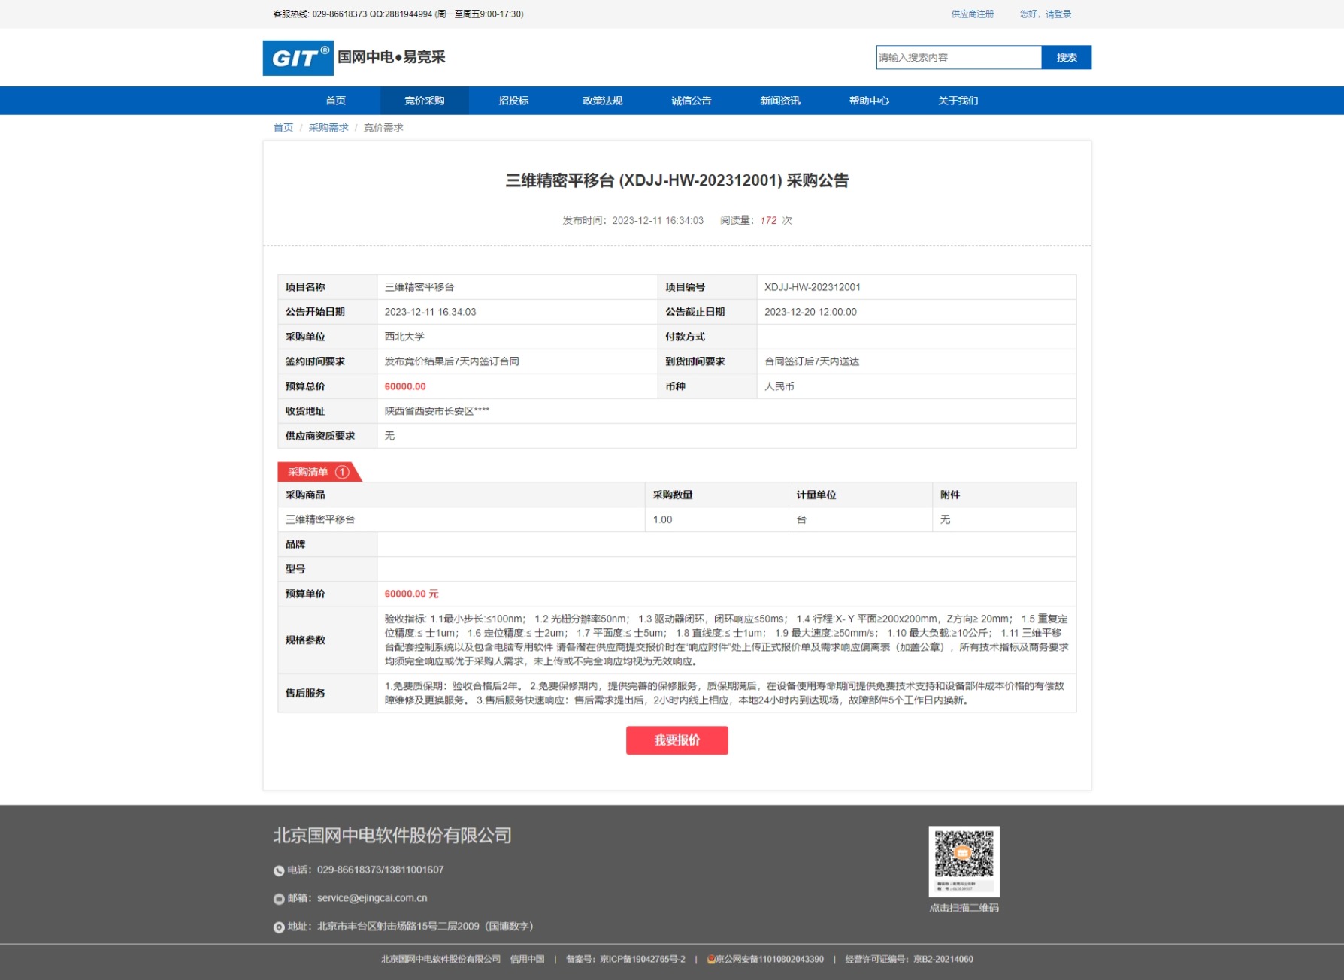Select the 采购清单 tab

(x=308, y=472)
